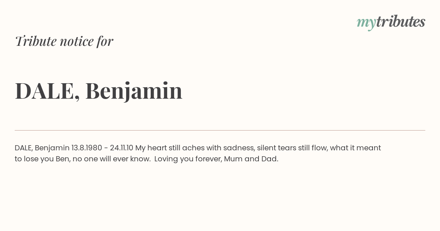Click the date 24.11.10 in the notice
Image resolution: width=440 pixels, height=231 pixels.
[x=121, y=148]
